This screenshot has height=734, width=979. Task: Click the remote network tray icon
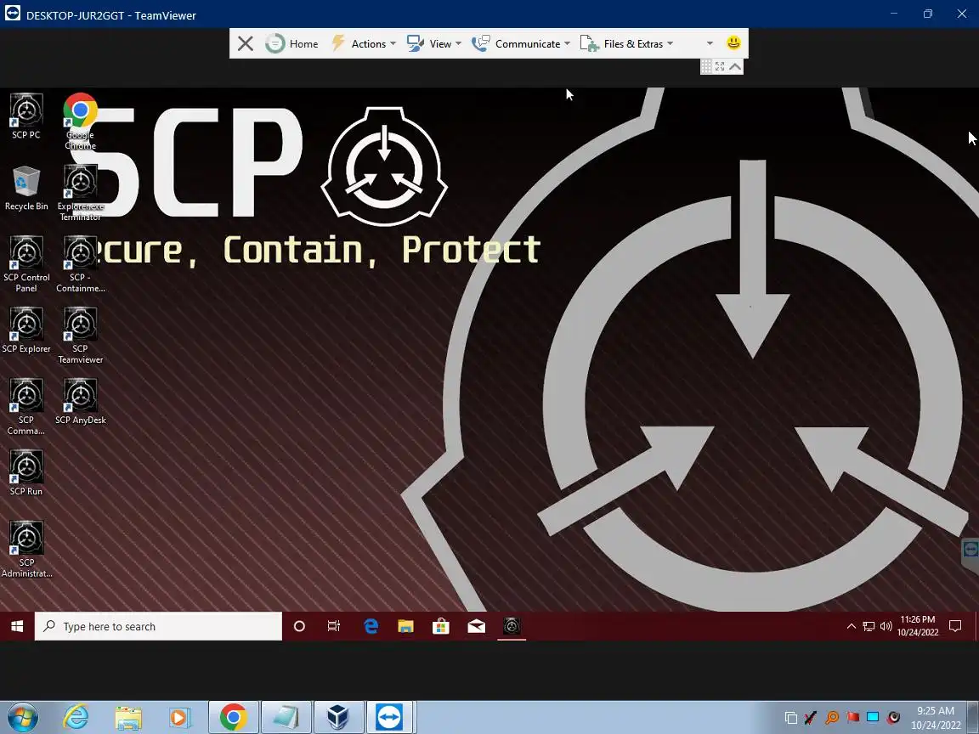pyautogui.click(x=869, y=626)
